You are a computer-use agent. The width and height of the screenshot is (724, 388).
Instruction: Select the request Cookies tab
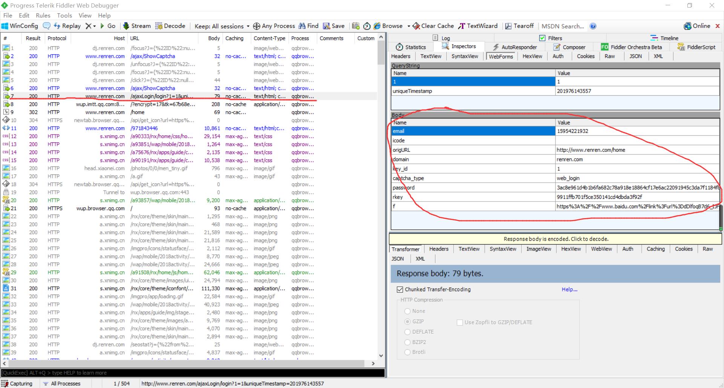pyautogui.click(x=586, y=56)
